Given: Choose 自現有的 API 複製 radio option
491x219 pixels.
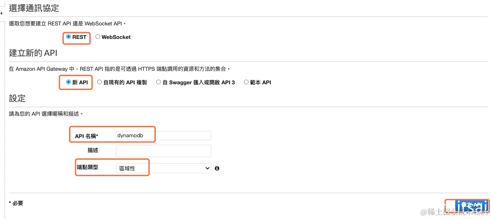Looking at the screenshot, I should point(99,82).
